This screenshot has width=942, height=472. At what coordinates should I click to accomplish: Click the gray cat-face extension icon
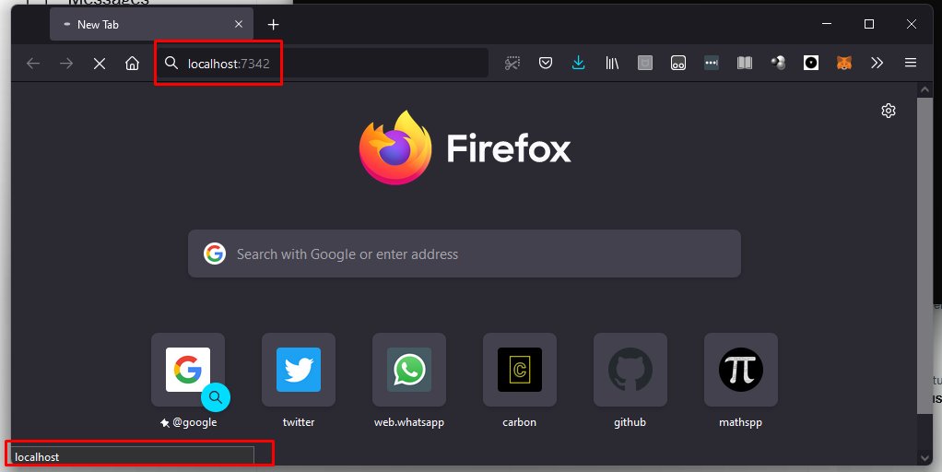(x=644, y=63)
